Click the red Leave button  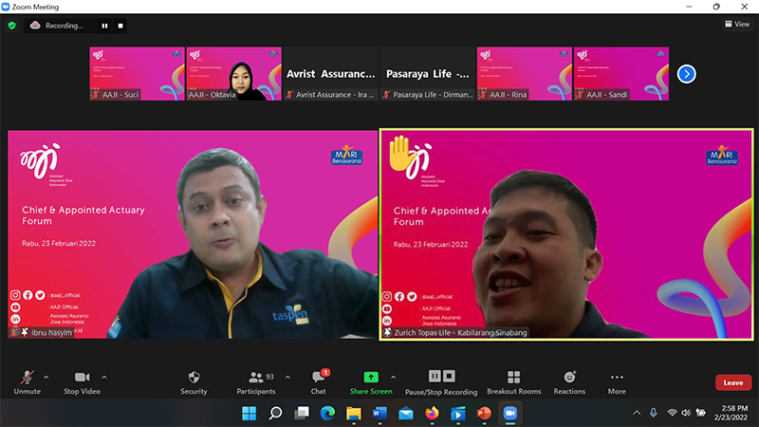tap(732, 382)
